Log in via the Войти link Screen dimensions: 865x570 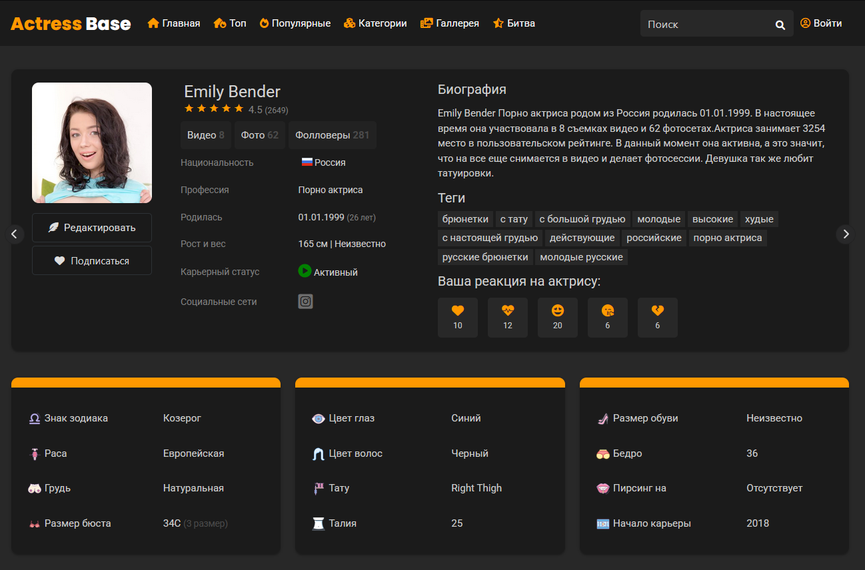click(x=821, y=23)
